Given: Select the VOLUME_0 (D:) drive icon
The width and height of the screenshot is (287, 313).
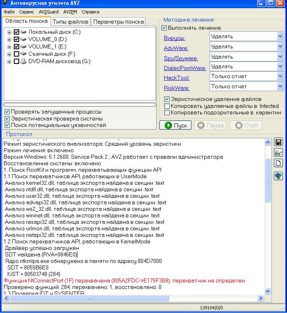Looking at the screenshot, I should pyautogui.click(x=23, y=39).
